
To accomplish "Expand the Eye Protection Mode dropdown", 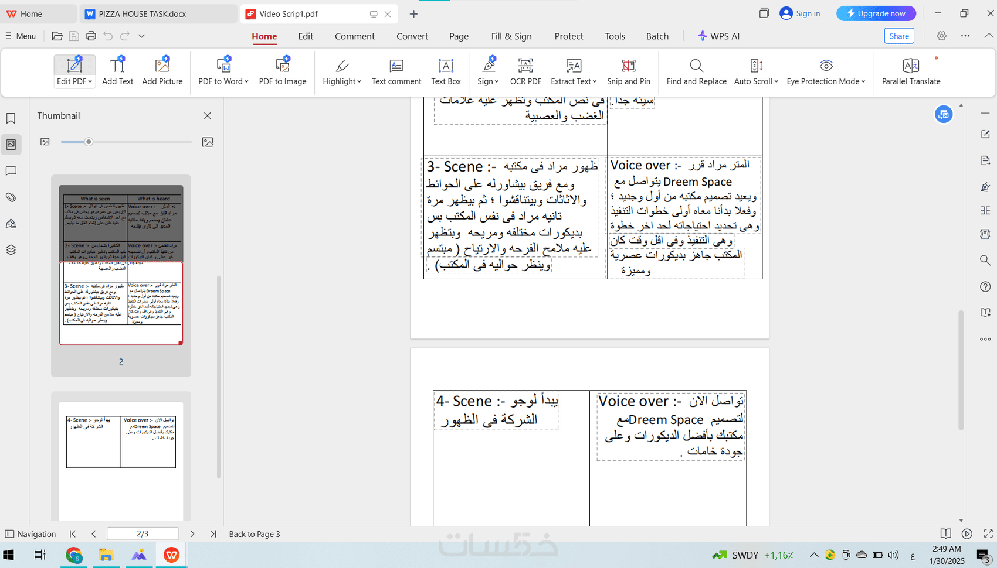I will pos(863,82).
